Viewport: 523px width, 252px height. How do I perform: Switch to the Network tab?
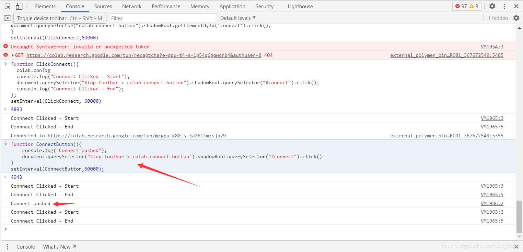point(132,6)
